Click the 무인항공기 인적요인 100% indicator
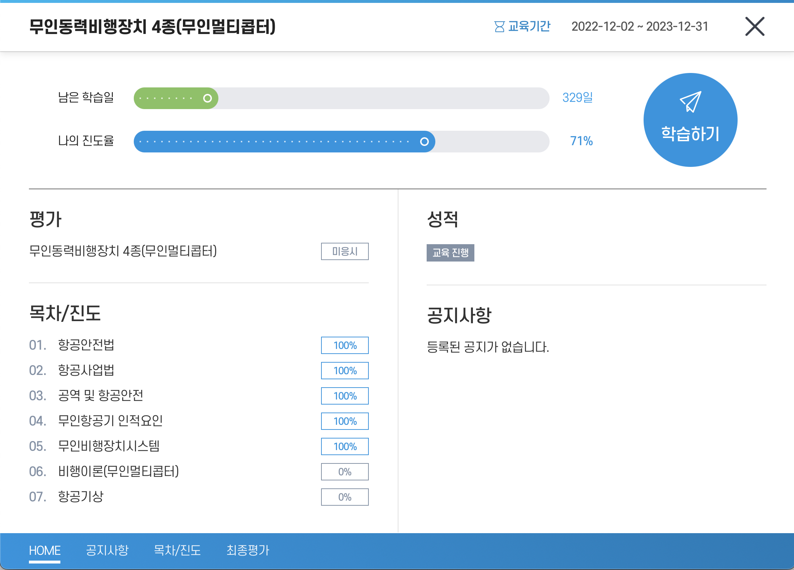 click(x=344, y=421)
